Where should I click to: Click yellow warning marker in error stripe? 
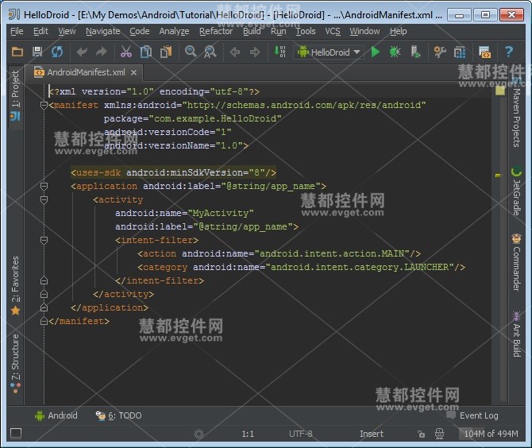click(498, 176)
